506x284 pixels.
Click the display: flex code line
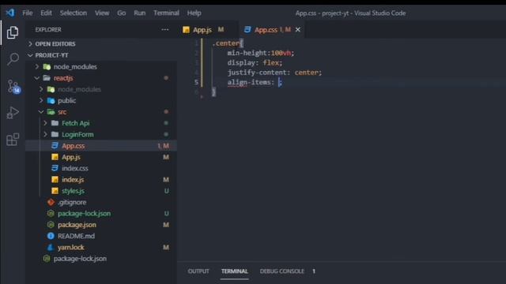click(255, 62)
